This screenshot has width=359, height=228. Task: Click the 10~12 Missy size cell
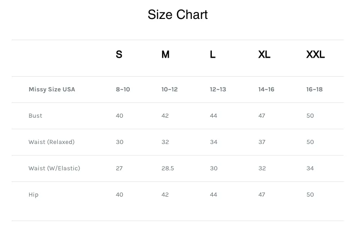169,89
